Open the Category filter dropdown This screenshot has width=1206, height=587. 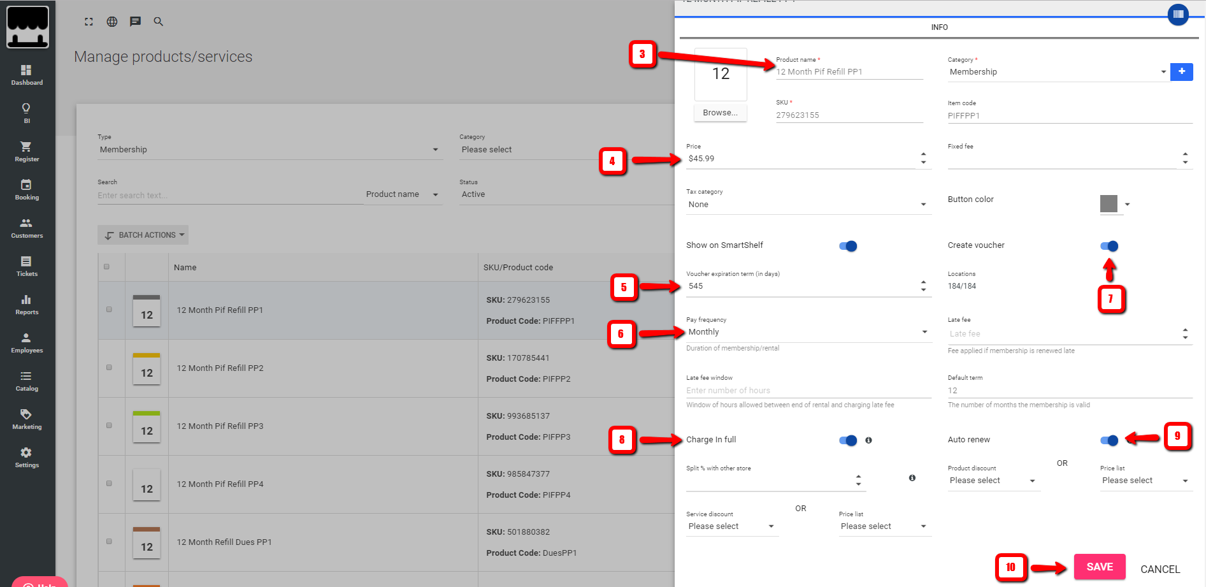[x=567, y=150]
